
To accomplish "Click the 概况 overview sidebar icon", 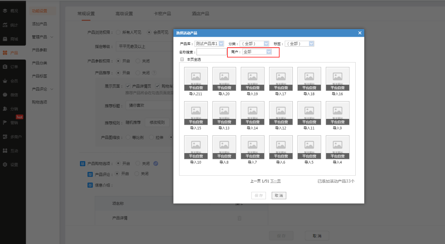I will 5,11.
